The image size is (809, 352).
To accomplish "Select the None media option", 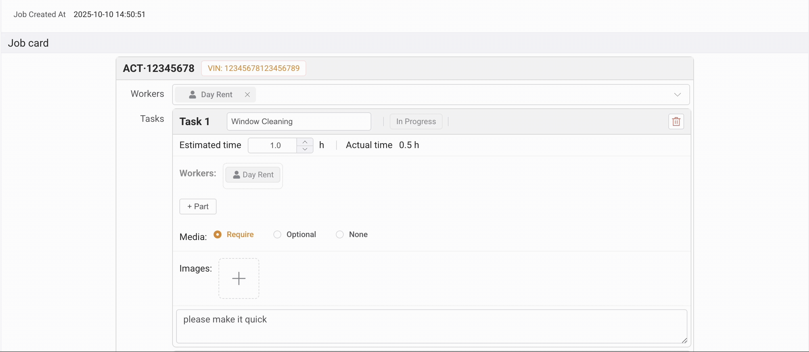I will click(x=340, y=234).
